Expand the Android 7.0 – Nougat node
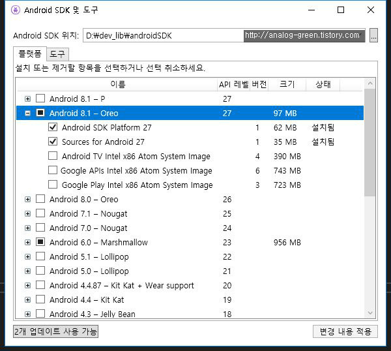 (x=27, y=228)
